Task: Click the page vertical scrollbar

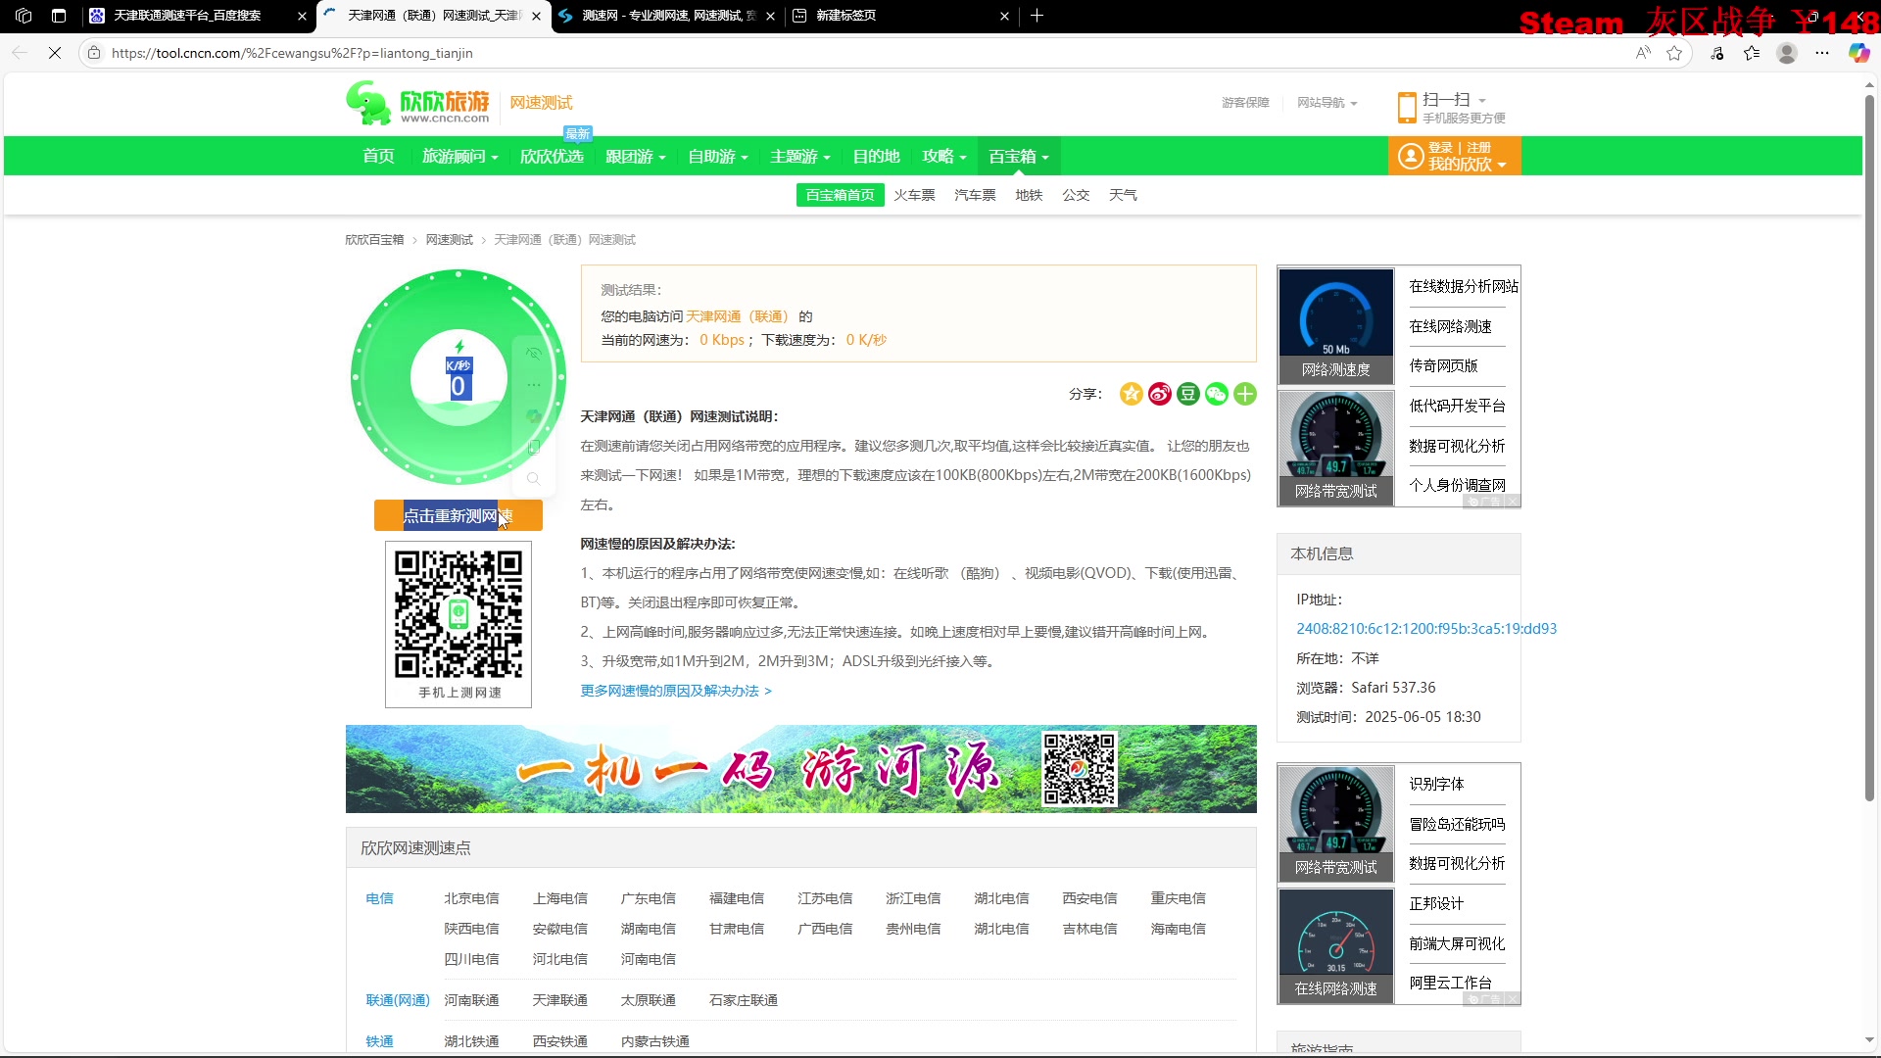Action: tap(1869, 448)
